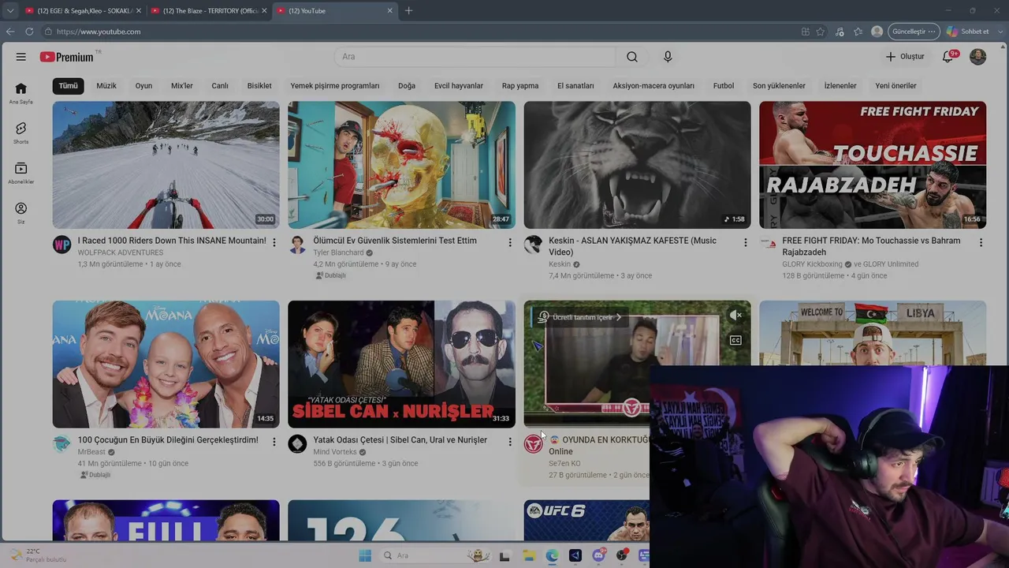This screenshot has width=1009, height=568.
Task: Select the Müzik filter chip
Action: (106, 86)
